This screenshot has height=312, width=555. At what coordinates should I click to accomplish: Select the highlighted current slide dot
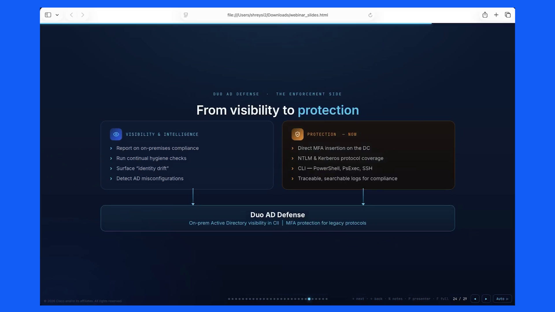(x=309, y=299)
